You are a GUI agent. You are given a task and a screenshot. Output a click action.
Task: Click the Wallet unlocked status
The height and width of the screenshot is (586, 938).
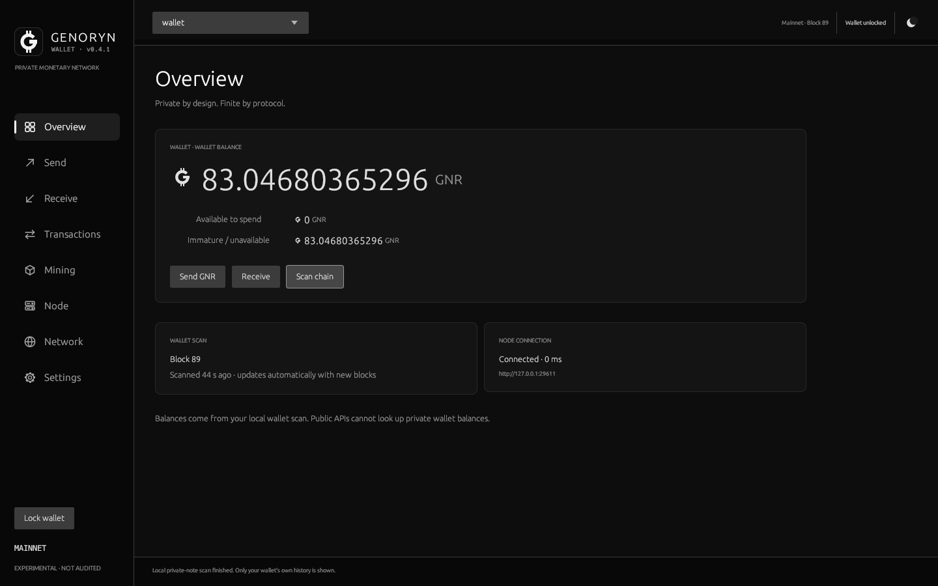(866, 23)
